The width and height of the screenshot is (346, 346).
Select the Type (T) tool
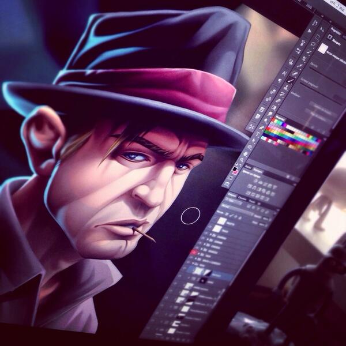click(x=258, y=134)
